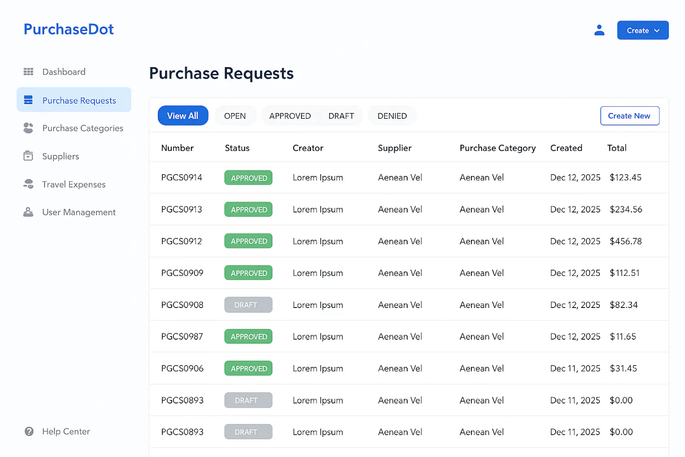This screenshot has width=685, height=457.
Task: Click APPROVED badge on PGCS0912 row
Action: 248,241
